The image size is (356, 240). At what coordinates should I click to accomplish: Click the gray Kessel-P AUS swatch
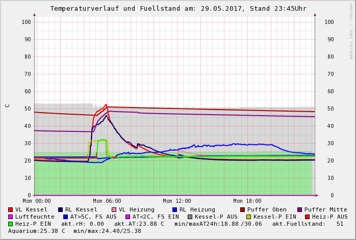point(190,217)
